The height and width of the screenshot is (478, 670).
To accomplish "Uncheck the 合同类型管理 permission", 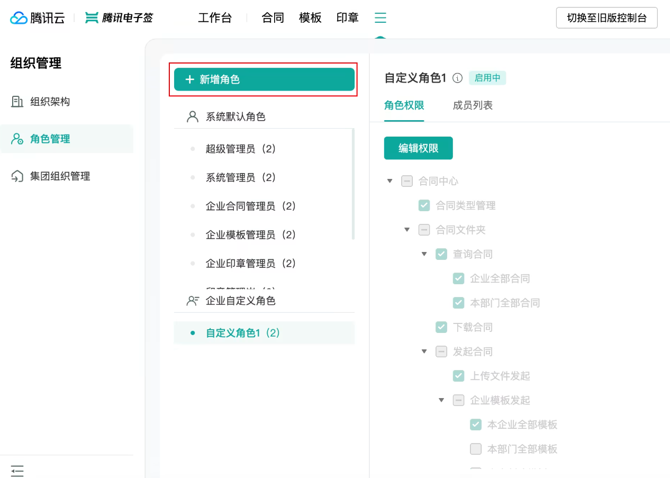I will pos(424,205).
